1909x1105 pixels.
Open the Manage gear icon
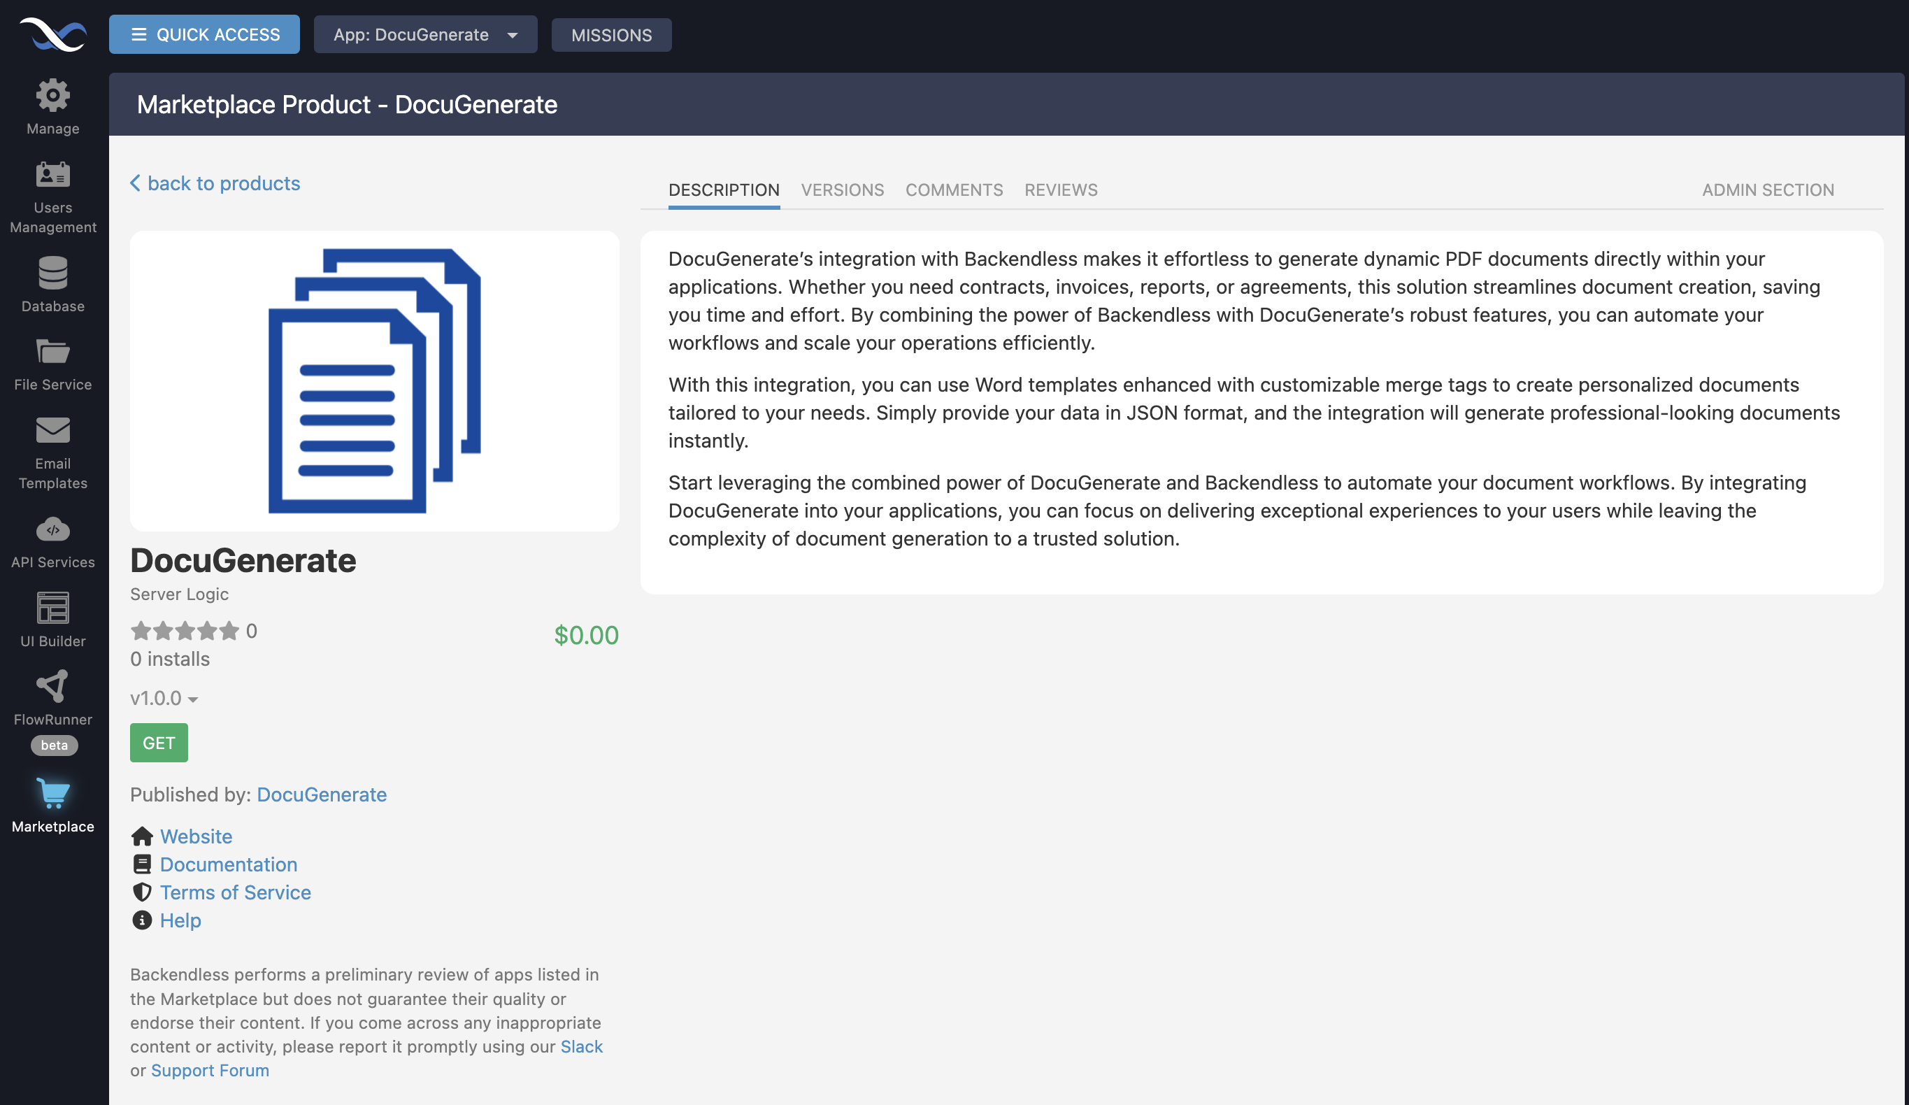click(53, 94)
